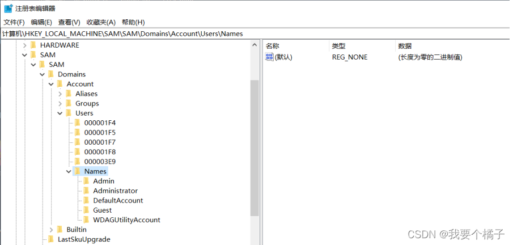Click the DefaultAccount folder icon
This screenshot has width=513, height=245.
tap(86, 200)
